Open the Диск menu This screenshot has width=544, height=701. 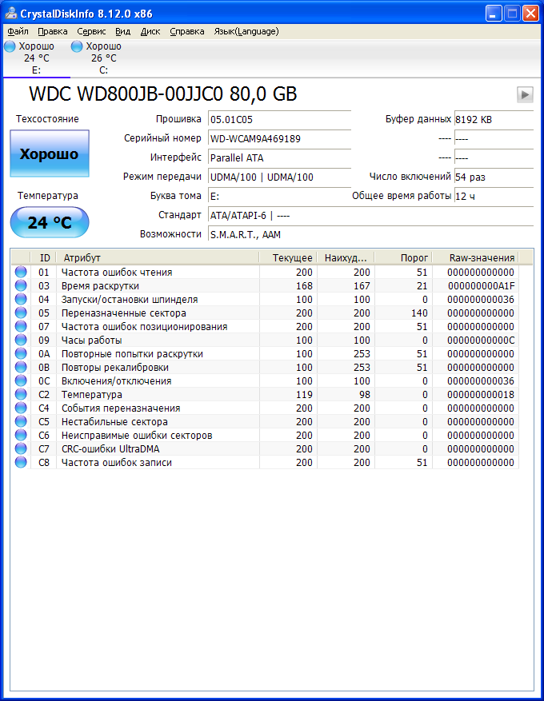(x=150, y=31)
